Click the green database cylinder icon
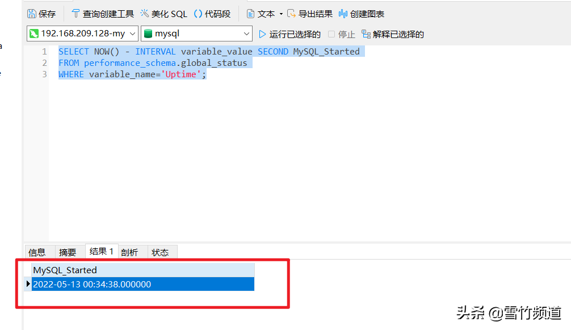 (x=148, y=34)
